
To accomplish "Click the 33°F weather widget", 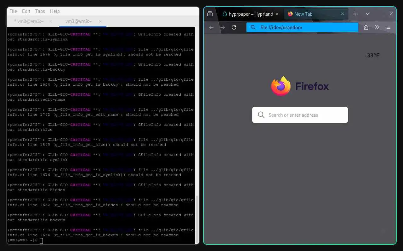I will tap(373, 56).
